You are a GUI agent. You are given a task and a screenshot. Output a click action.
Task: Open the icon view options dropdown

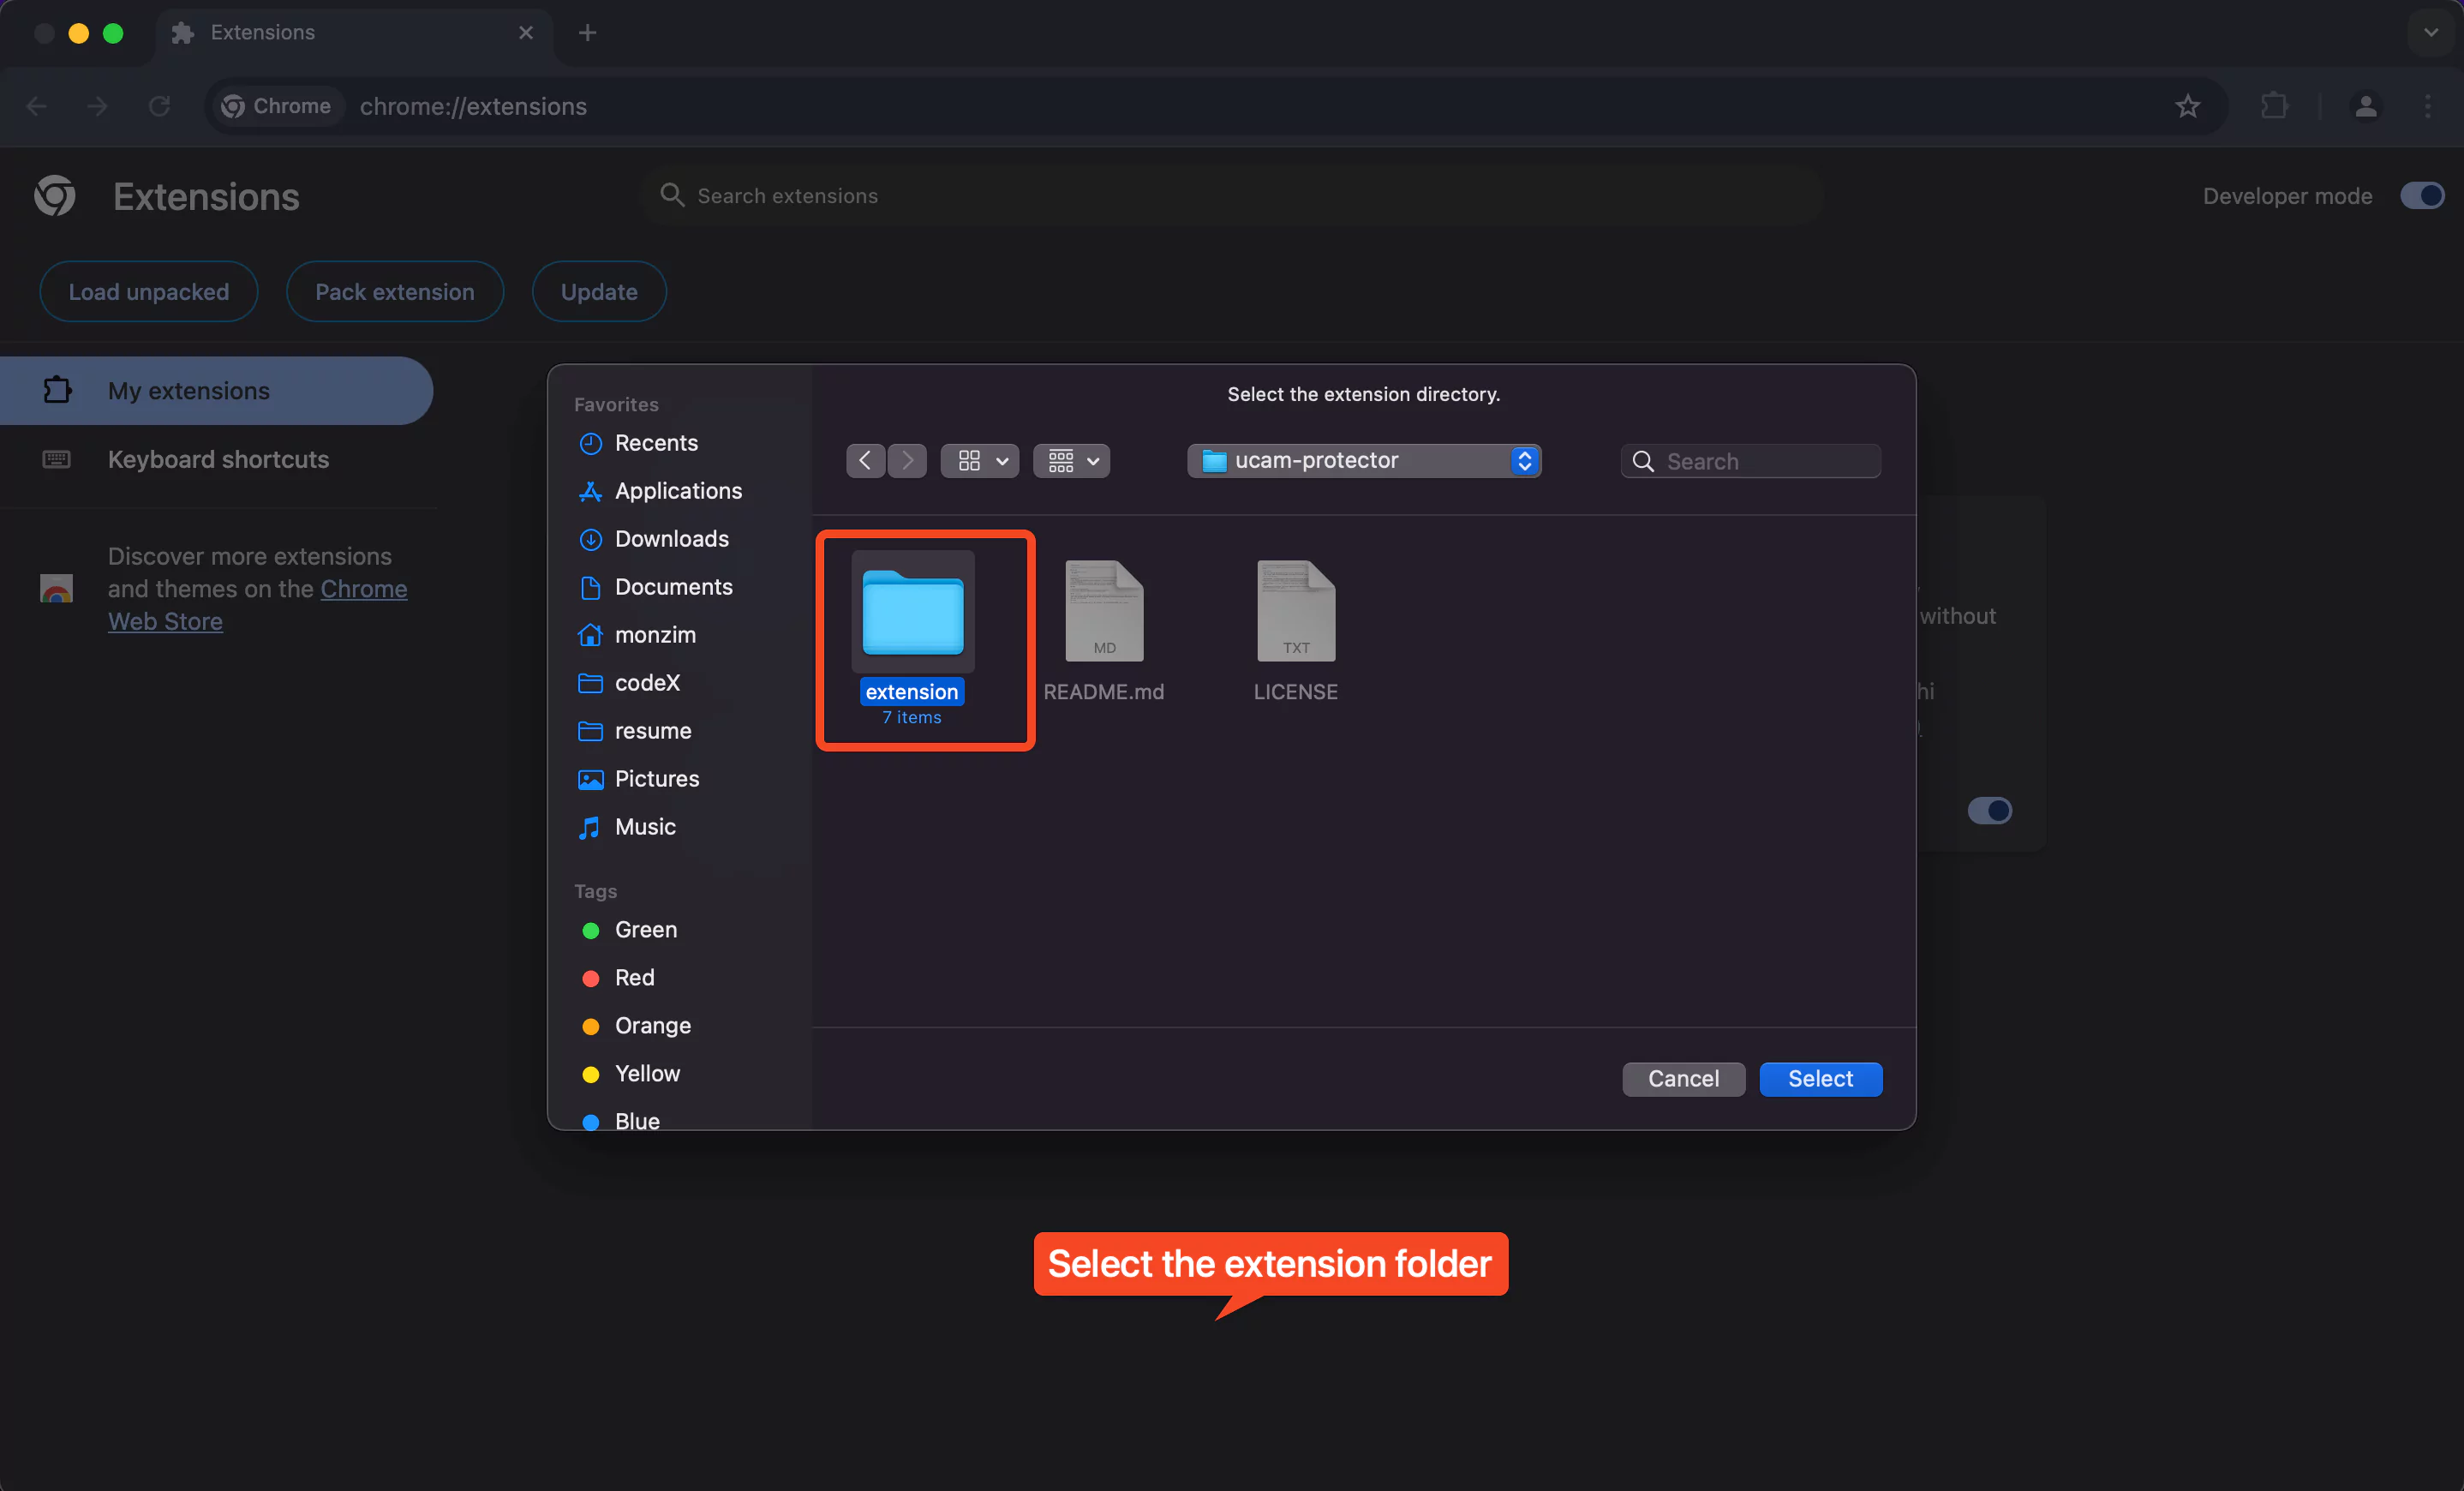979,460
